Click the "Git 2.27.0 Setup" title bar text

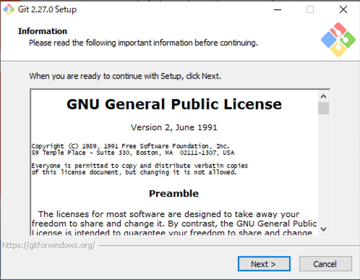[x=47, y=10]
